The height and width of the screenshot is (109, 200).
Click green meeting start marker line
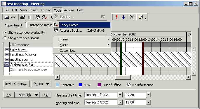point(121,58)
